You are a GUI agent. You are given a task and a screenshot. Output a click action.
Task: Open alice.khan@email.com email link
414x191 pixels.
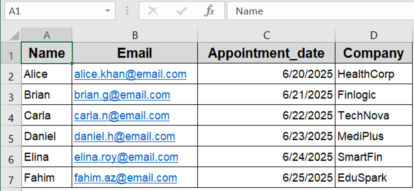130,74
